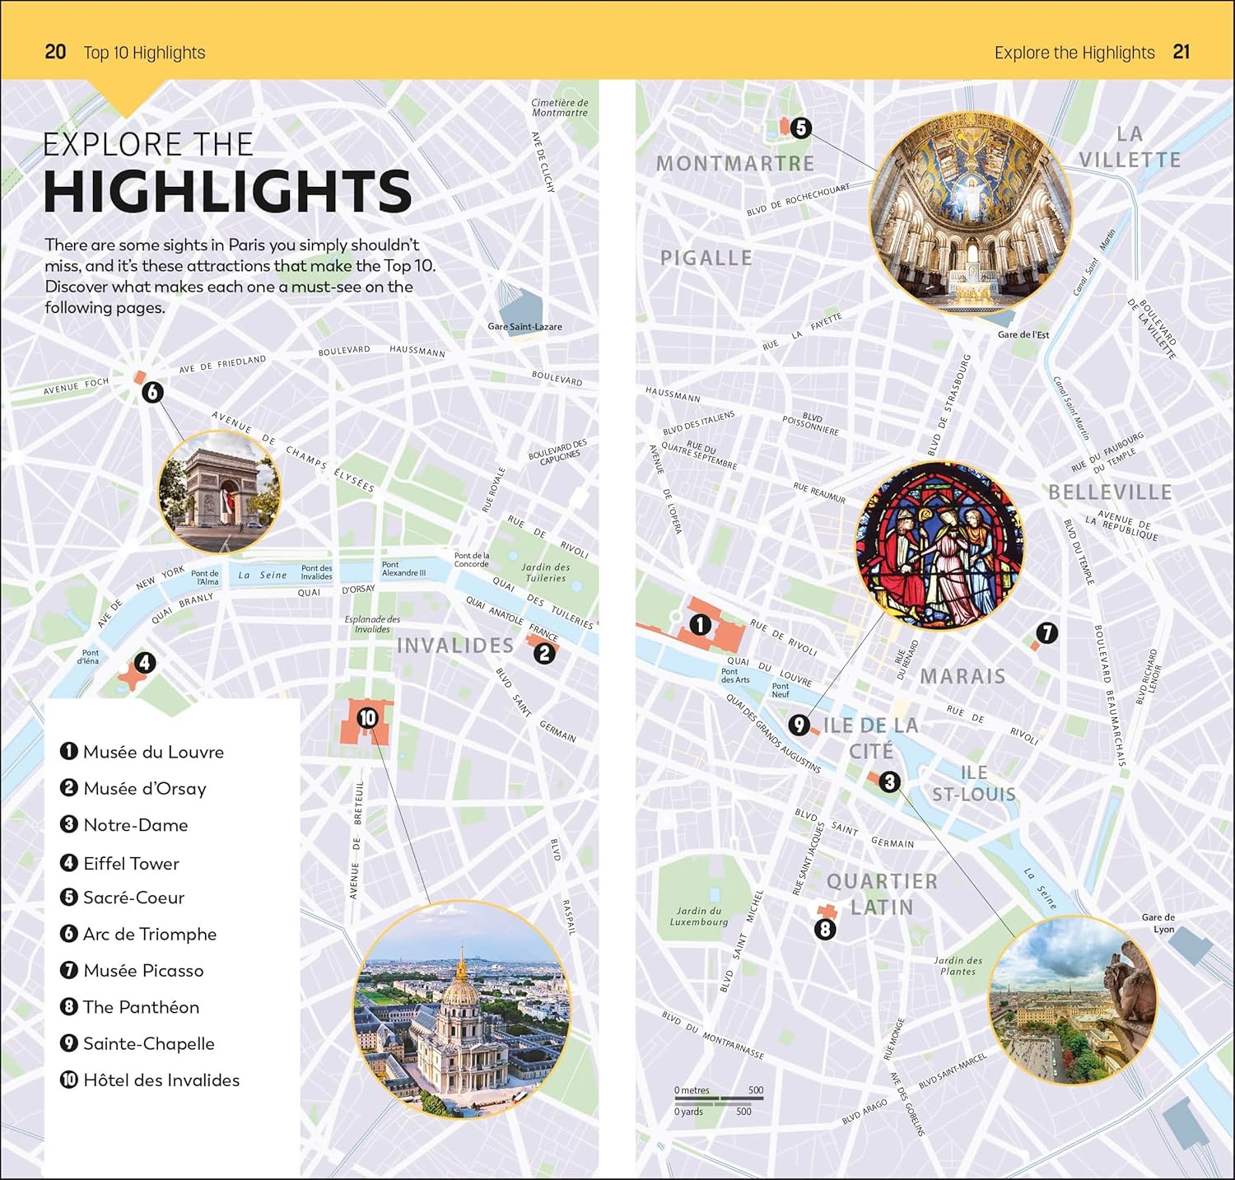
Task: View the stained glass window photo
Action: point(939,545)
